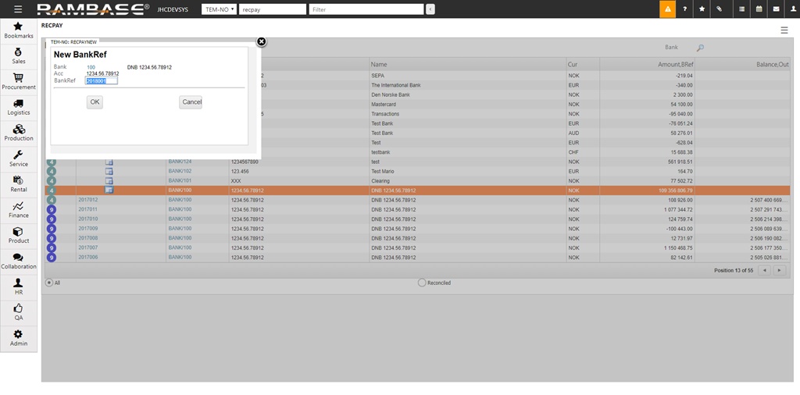The image size is (800, 395).
Task: Click the BankRef input field
Action: [101, 80]
